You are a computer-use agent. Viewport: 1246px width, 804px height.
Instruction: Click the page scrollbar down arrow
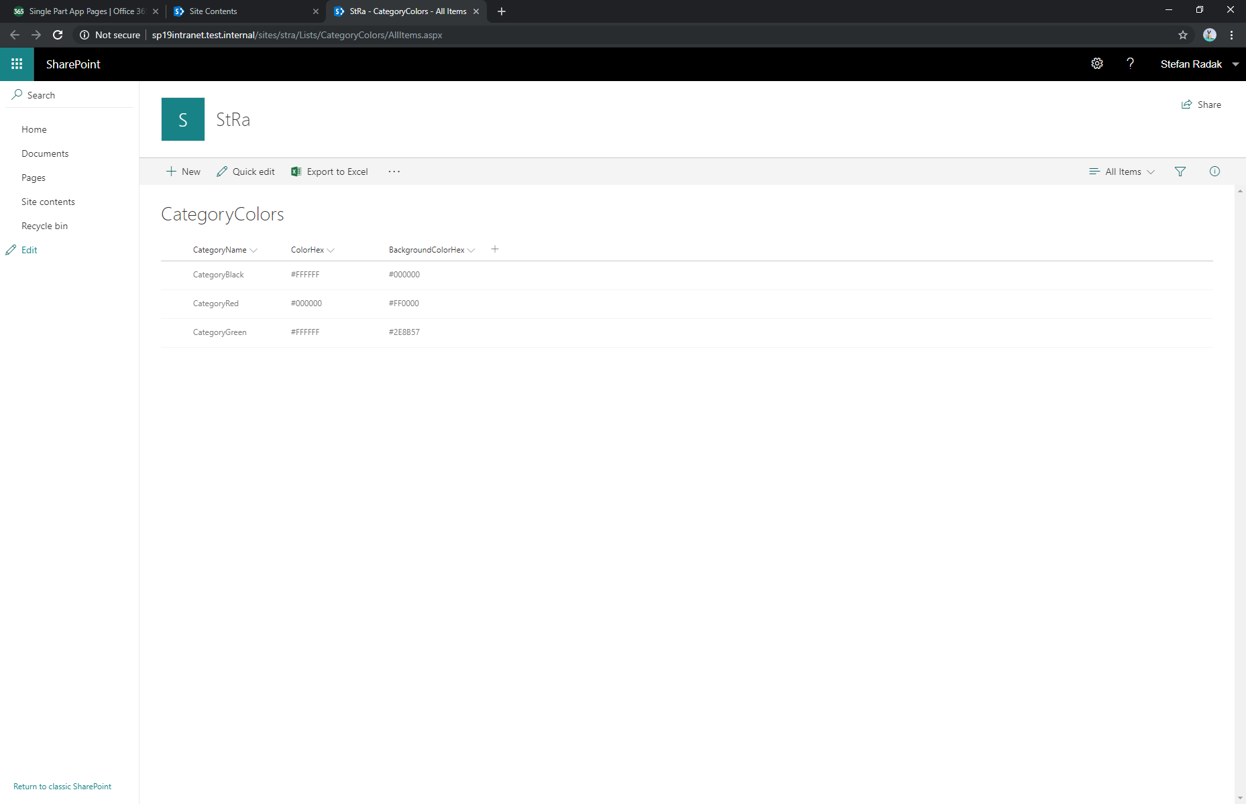[x=1240, y=799]
